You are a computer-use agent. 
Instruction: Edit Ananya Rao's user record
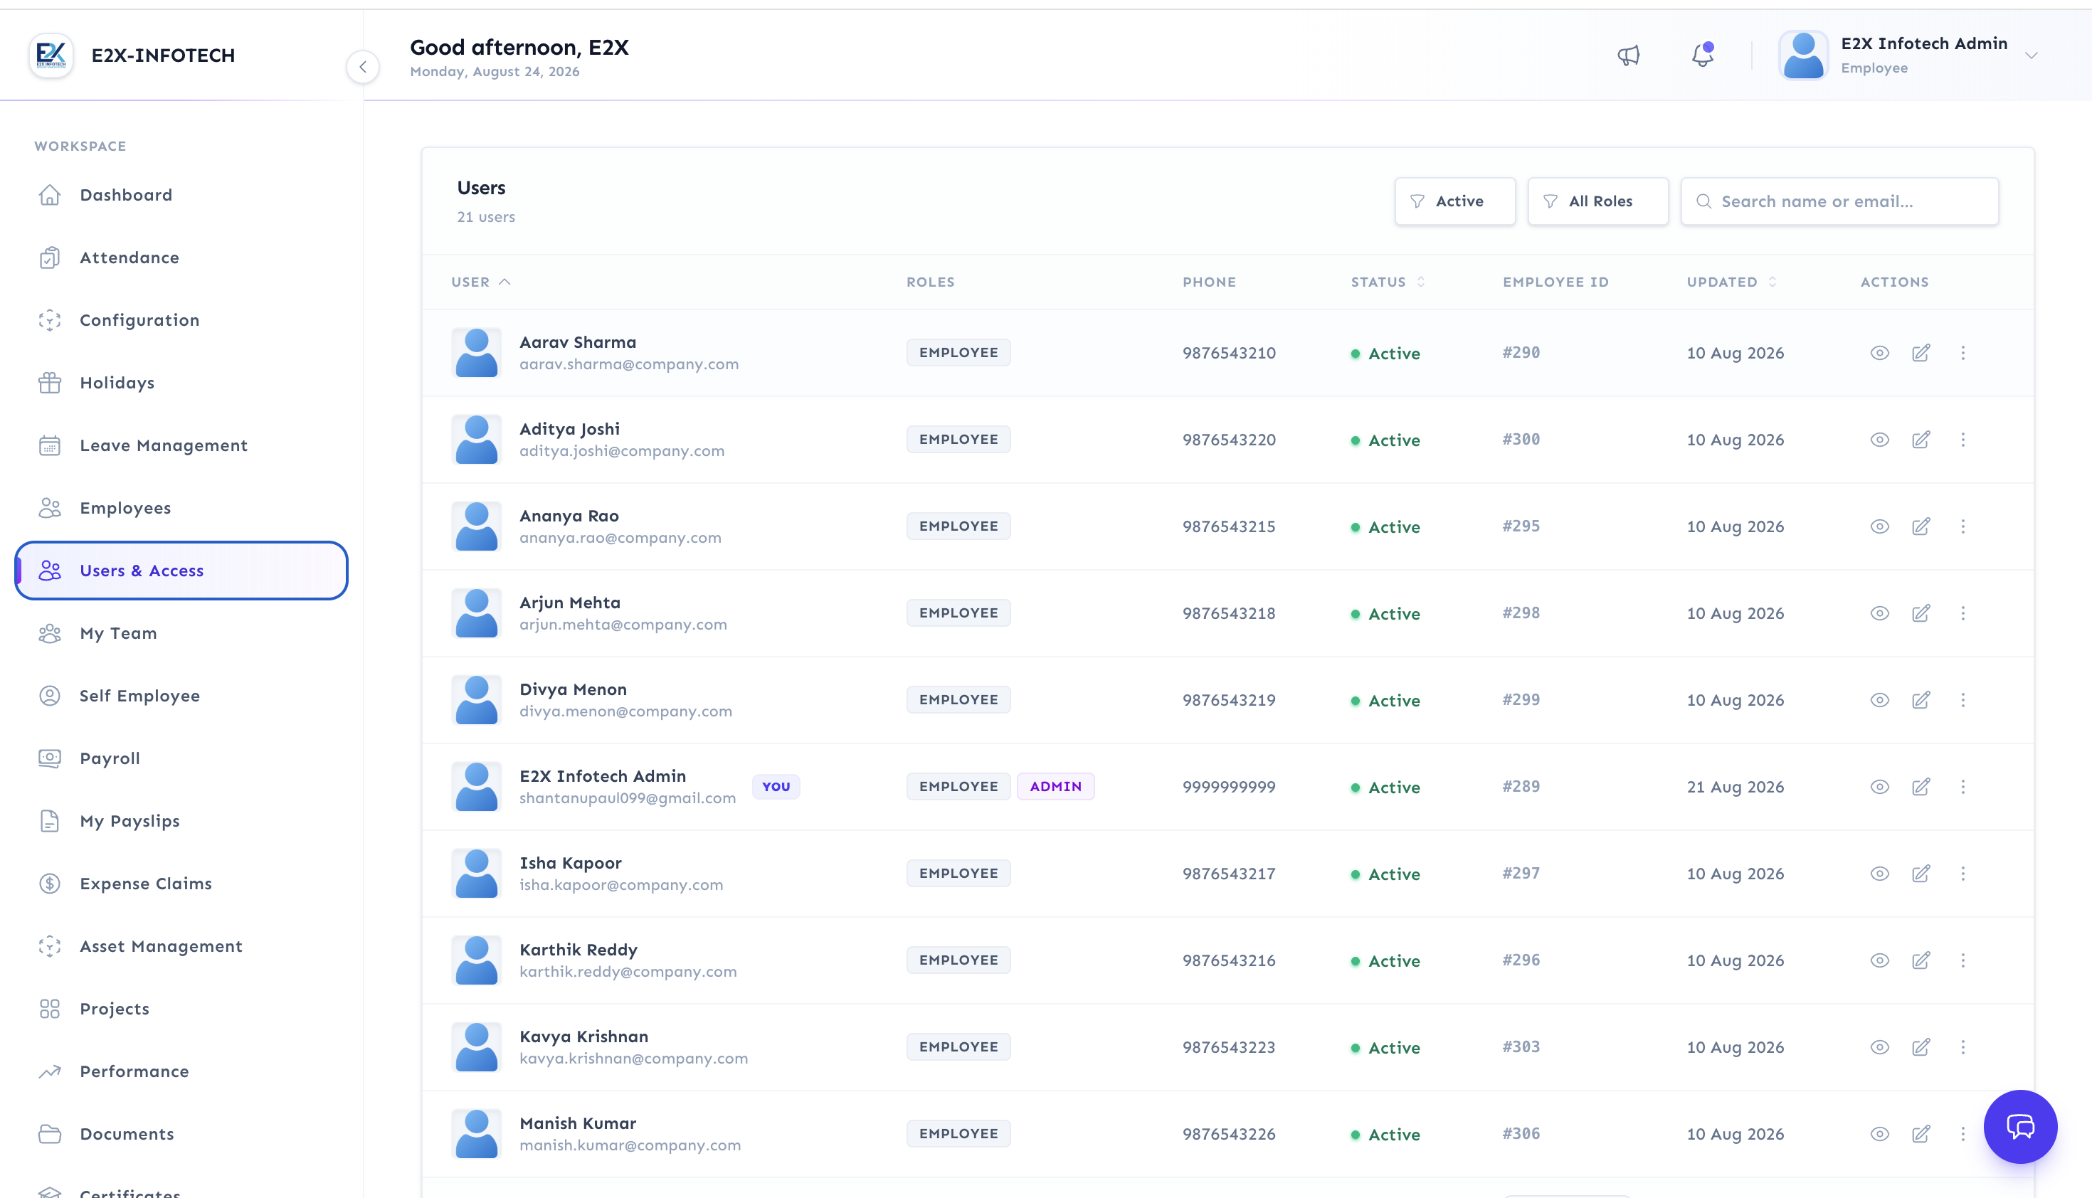coord(1921,526)
